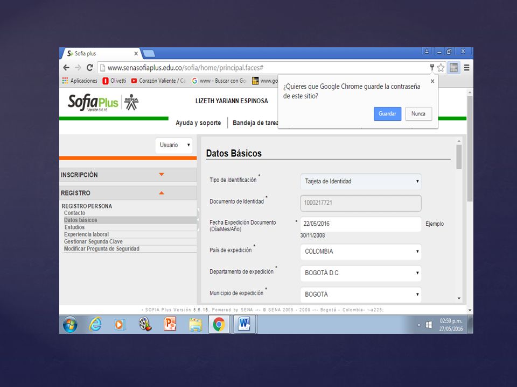Click the page vertical scrollbar thumb

coord(470,149)
